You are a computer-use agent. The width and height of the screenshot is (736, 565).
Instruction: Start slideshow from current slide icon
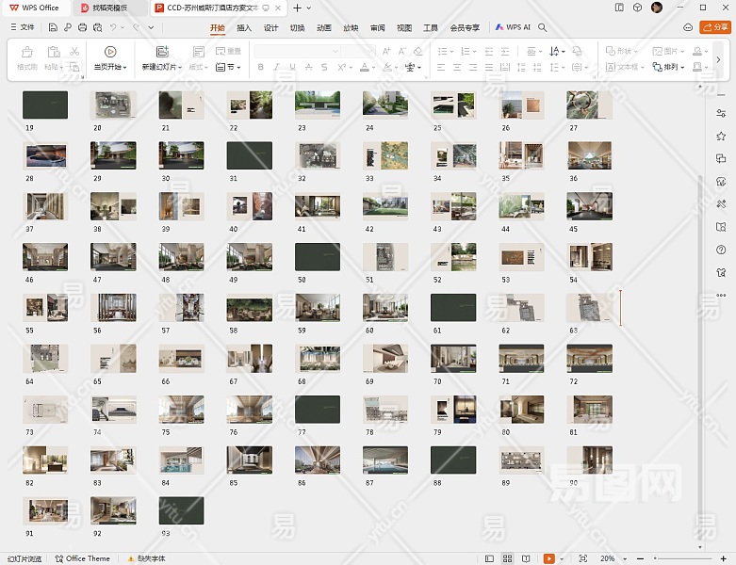(110, 53)
